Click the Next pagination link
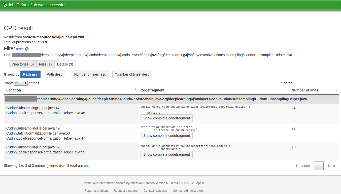Screen dimensions: 341x194 point(331,166)
